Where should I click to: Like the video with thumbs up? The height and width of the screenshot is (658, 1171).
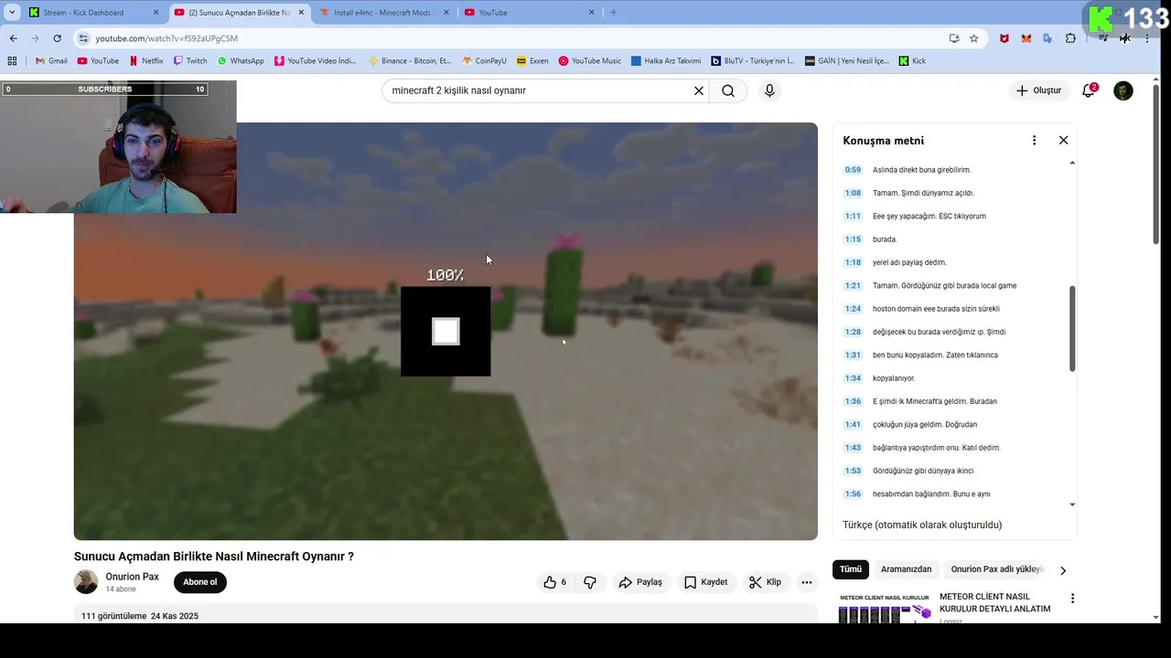pyautogui.click(x=555, y=582)
